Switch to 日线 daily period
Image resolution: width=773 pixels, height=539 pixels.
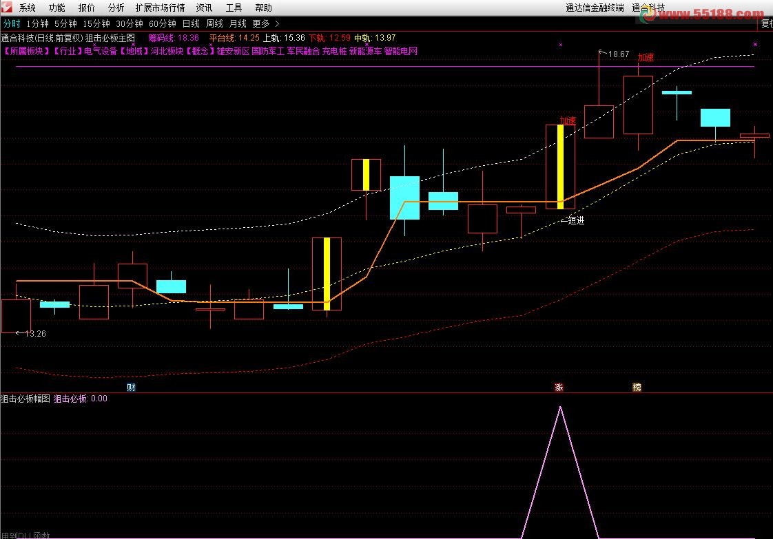pos(191,23)
